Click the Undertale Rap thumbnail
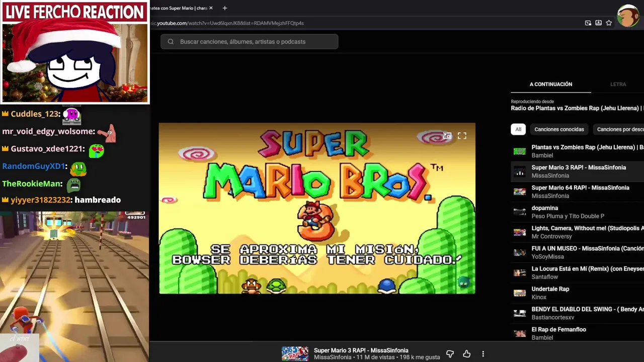644x362 pixels. [519, 293]
